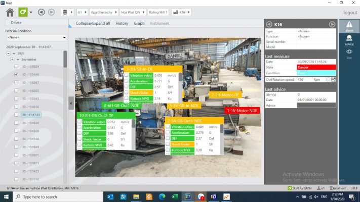Viewport: 360px width, 202px height.
Task: Expand arrow after database breadcrumb
Action: point(71,12)
